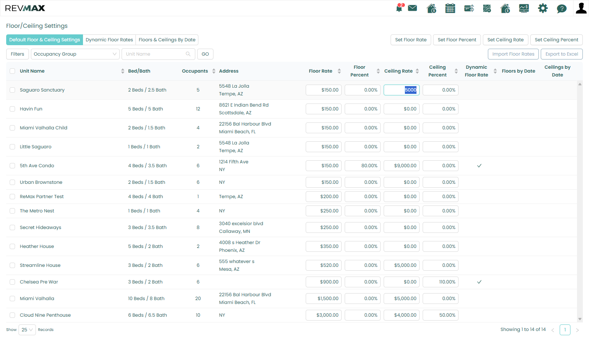Focus the Unit Name search field
The image size is (589, 353).
point(158,54)
